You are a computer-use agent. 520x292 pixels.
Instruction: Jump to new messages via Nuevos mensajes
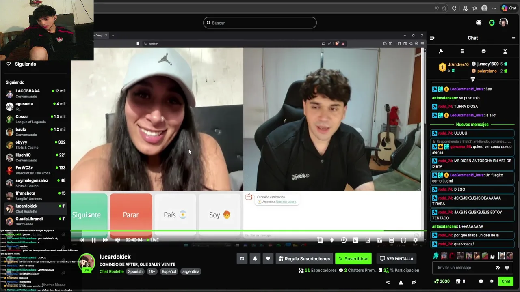(472, 125)
